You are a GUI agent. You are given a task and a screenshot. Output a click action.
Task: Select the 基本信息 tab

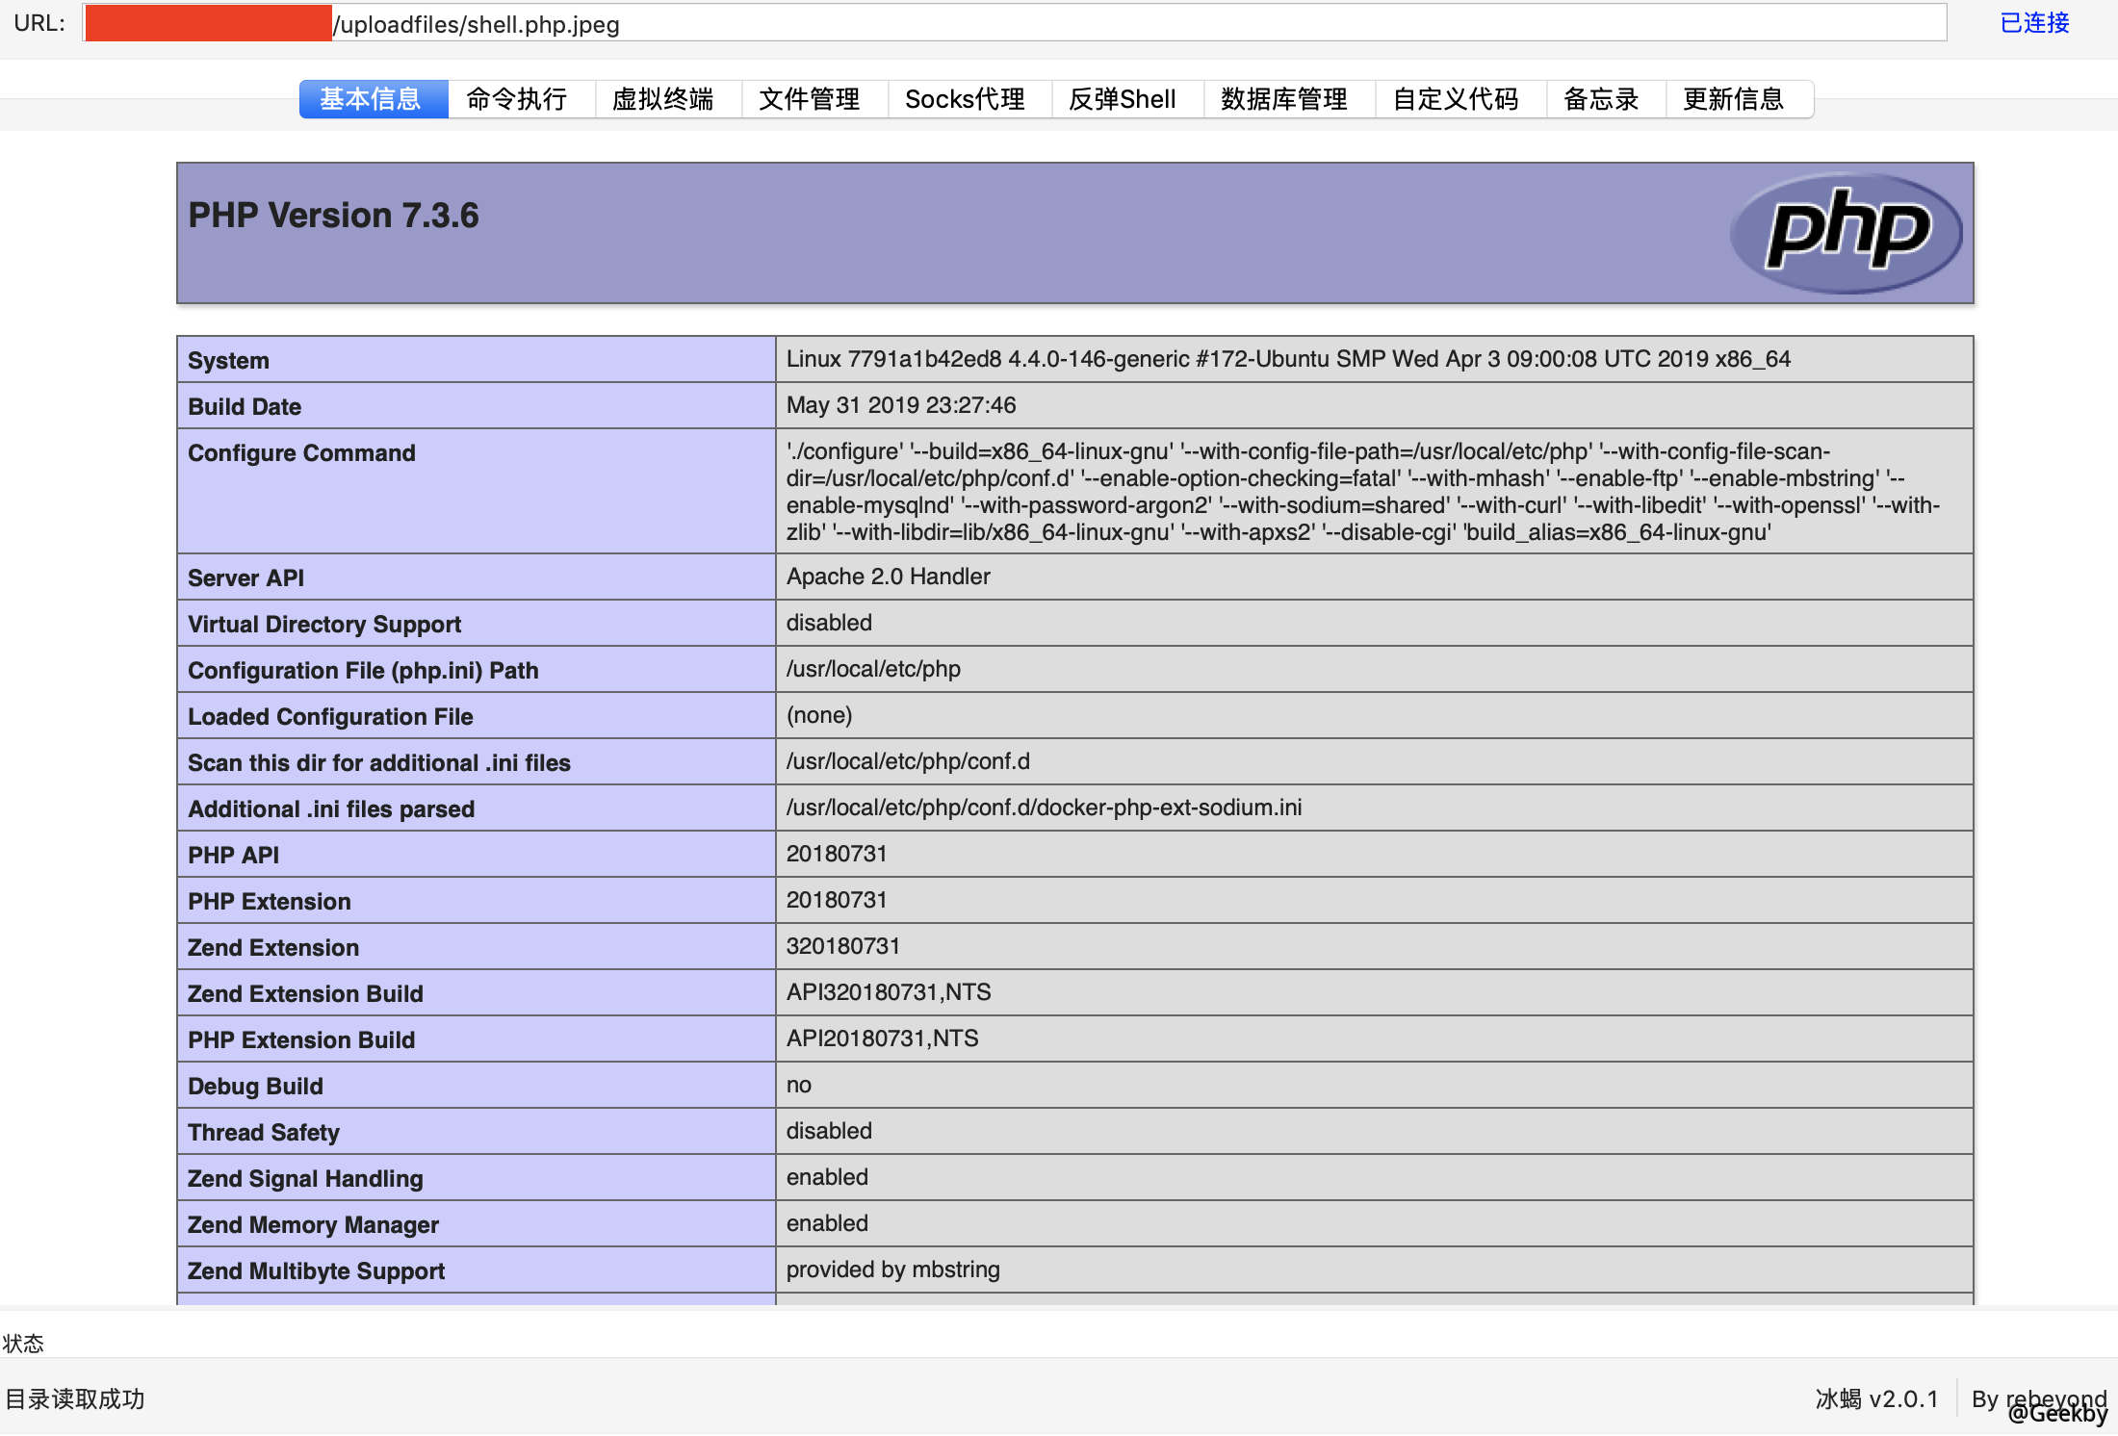(x=373, y=99)
